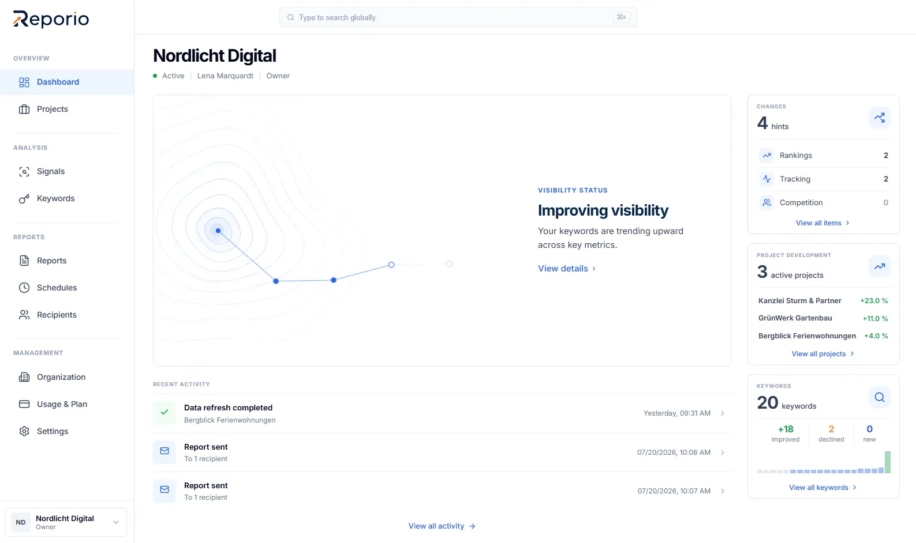Viewport: 916px width, 543px height.
Task: Open the Nordlicht Digital organization switcher dropdown
Action: pos(66,523)
